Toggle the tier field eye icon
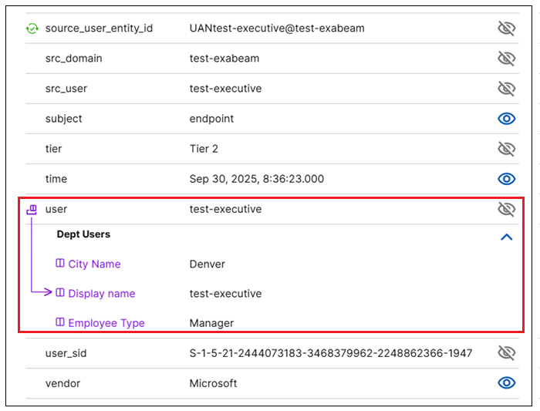 (506, 149)
